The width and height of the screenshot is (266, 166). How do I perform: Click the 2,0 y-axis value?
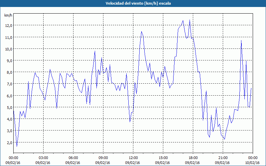click(x=9, y=143)
